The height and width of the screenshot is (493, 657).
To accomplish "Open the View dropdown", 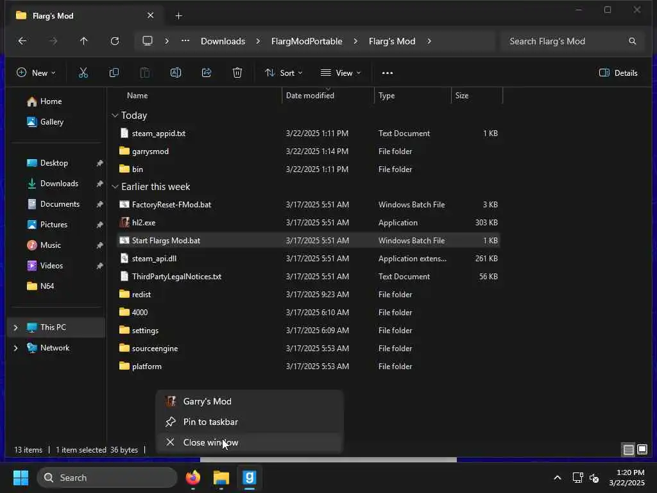I will (341, 73).
